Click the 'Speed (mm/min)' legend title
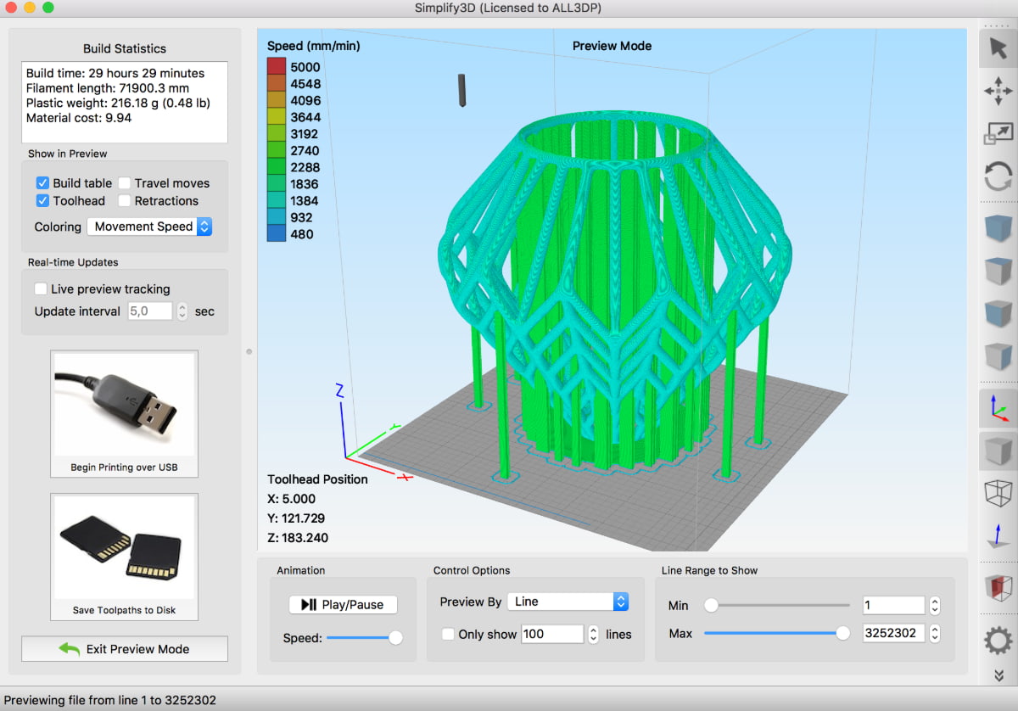The image size is (1018, 711). click(314, 46)
